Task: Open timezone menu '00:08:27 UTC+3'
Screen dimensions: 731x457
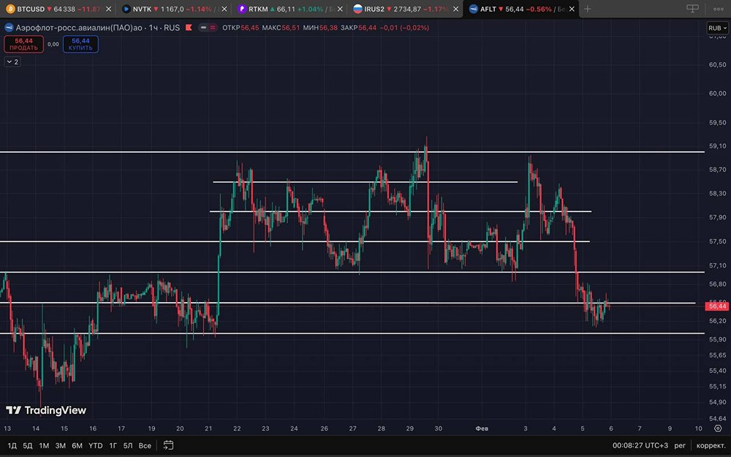Action: (x=640, y=445)
